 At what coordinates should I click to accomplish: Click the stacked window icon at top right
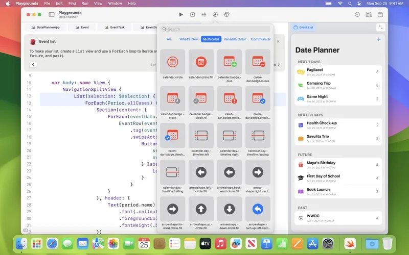click(x=380, y=15)
